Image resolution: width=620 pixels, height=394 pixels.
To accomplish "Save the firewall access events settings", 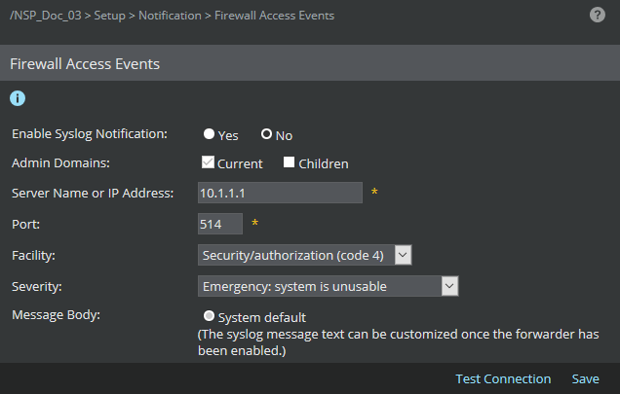I will pyautogui.click(x=585, y=379).
